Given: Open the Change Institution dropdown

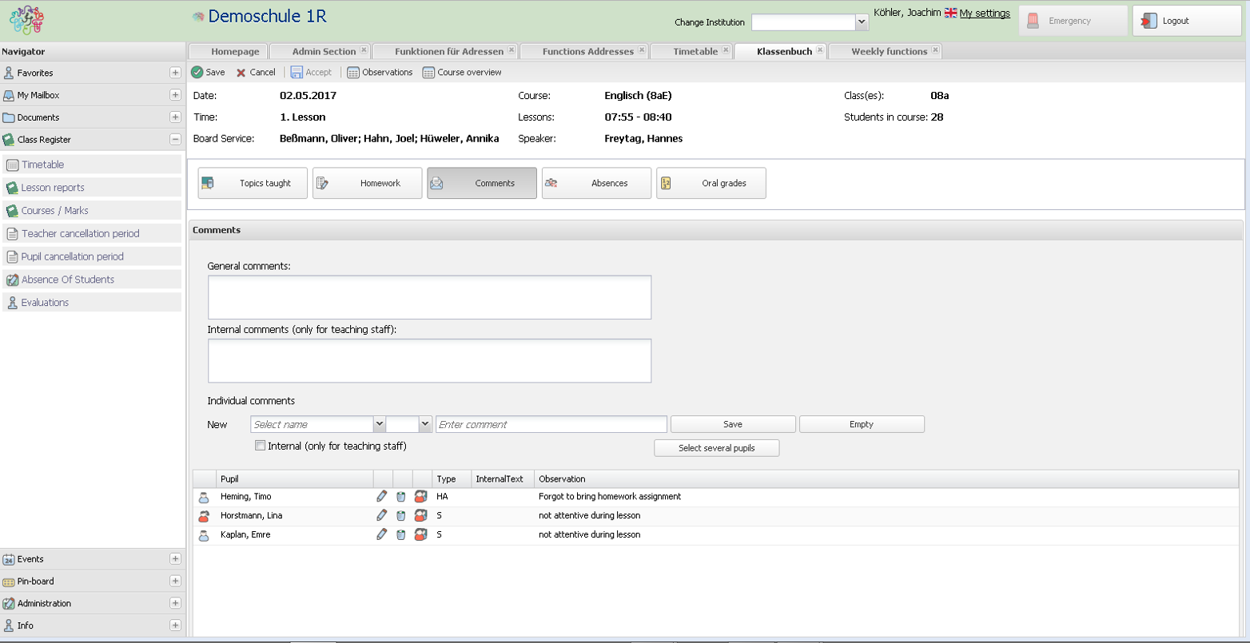Looking at the screenshot, I should point(862,22).
